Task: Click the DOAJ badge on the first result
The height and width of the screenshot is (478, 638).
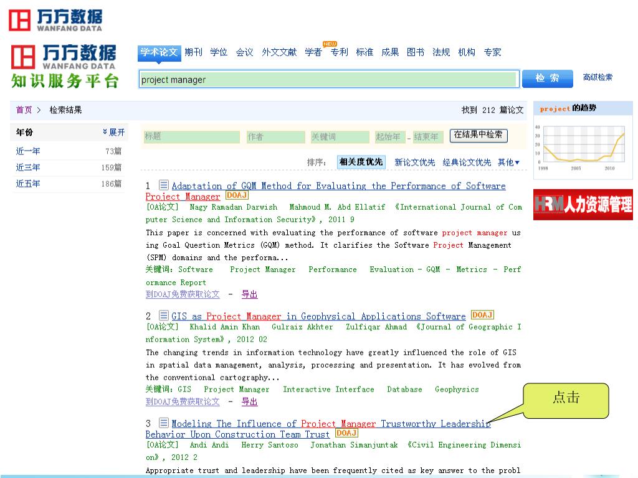Action: 237,195
